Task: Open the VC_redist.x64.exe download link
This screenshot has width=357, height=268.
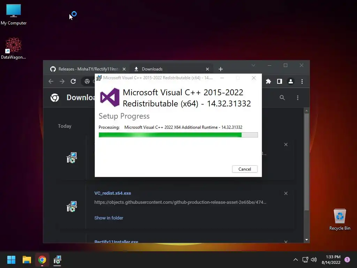Action: pos(113,193)
